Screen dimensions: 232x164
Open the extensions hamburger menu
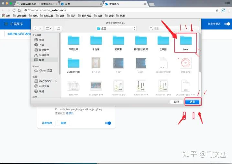(6, 24)
